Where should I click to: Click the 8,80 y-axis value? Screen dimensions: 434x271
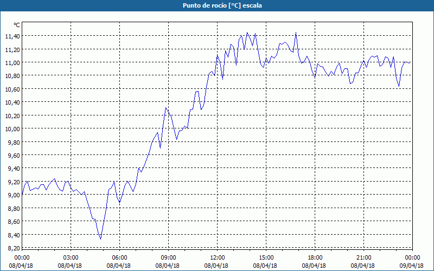[x=14, y=209]
